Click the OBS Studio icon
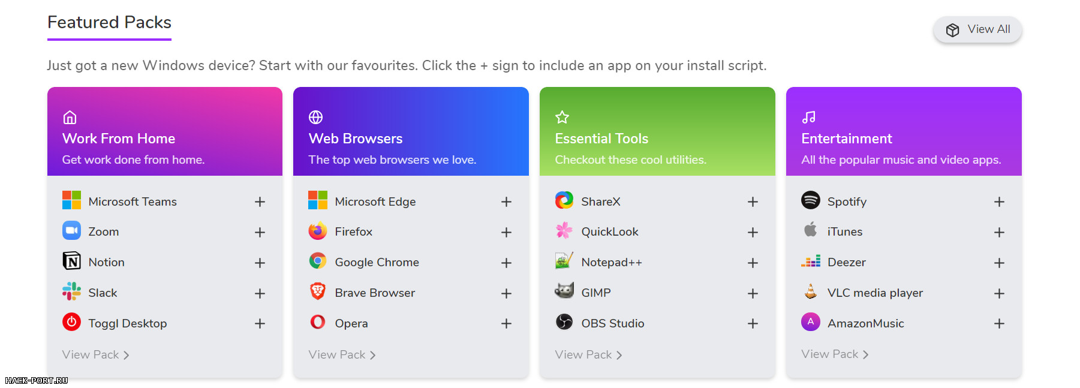The image size is (1080, 388). click(564, 322)
